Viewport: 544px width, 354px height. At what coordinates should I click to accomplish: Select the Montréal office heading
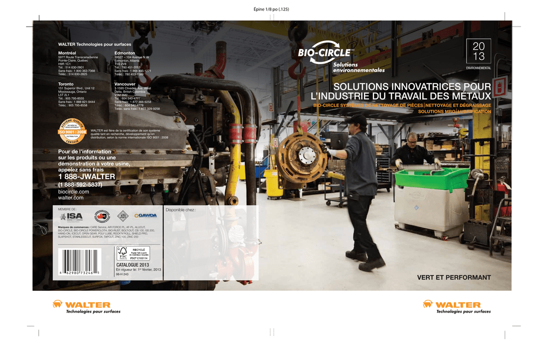tap(67, 53)
